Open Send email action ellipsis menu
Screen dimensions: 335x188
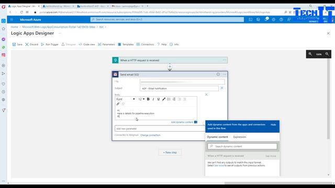click(x=225, y=74)
